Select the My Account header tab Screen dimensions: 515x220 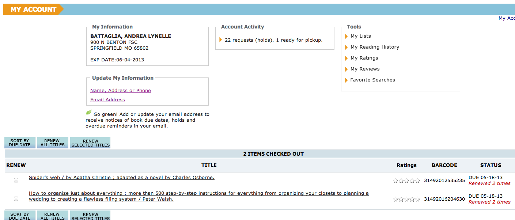pos(33,10)
